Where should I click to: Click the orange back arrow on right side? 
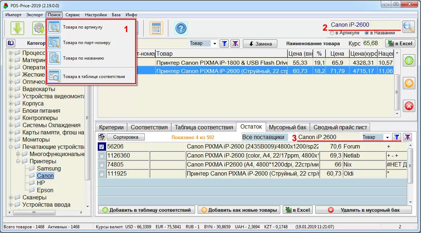coord(409,83)
